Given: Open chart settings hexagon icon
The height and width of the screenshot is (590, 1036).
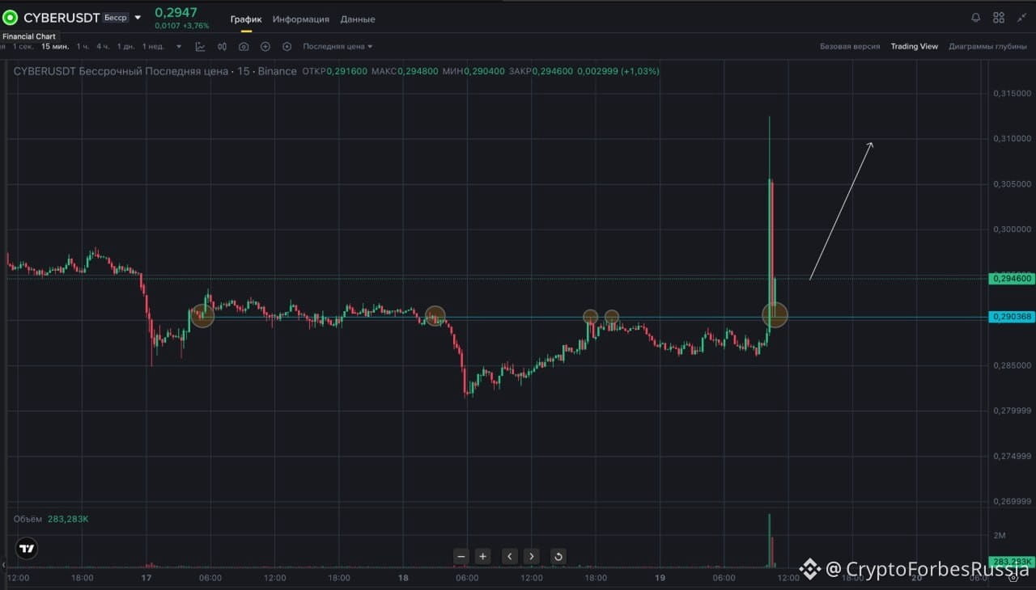Looking at the screenshot, I should [287, 46].
